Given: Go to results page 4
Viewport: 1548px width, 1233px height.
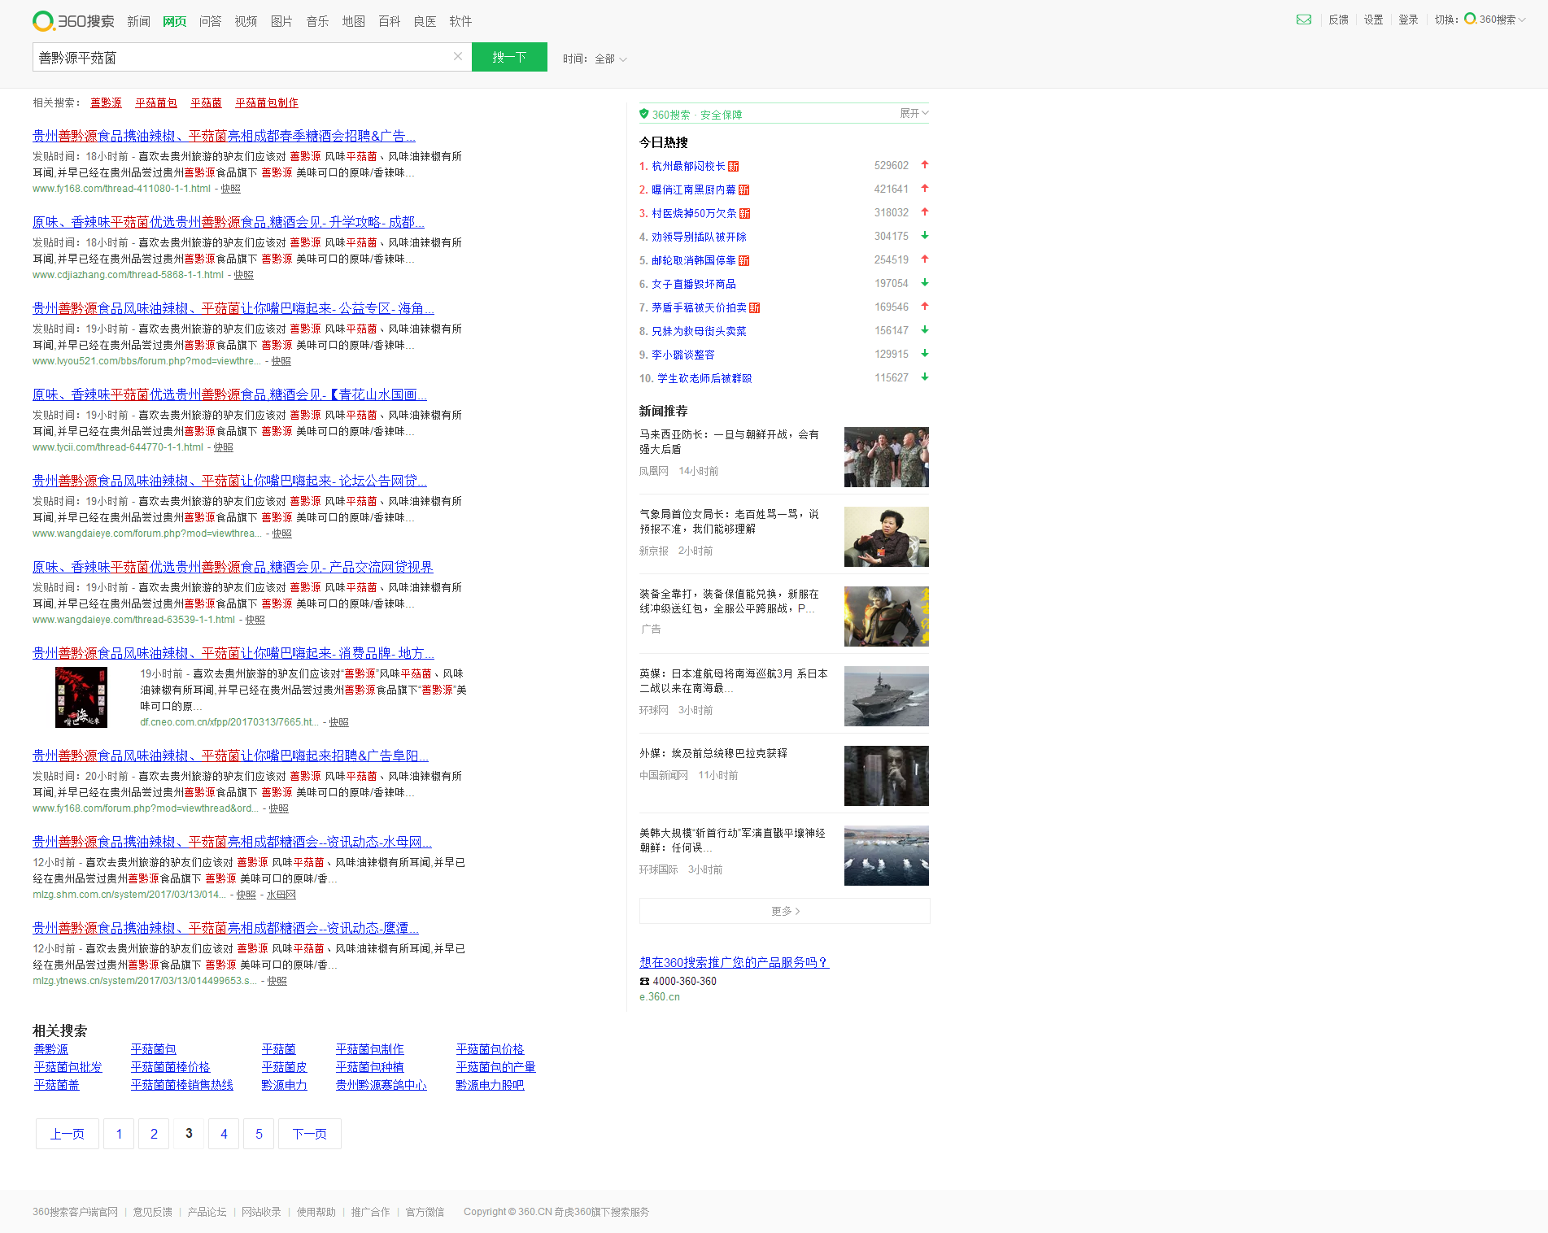Looking at the screenshot, I should click(224, 1134).
